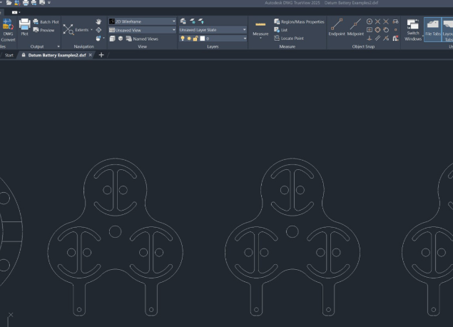Viewport: 453px width, 327px height.
Task: Click the Batch Plot icon in the quick access toolbar
Action: (x=42, y=3)
